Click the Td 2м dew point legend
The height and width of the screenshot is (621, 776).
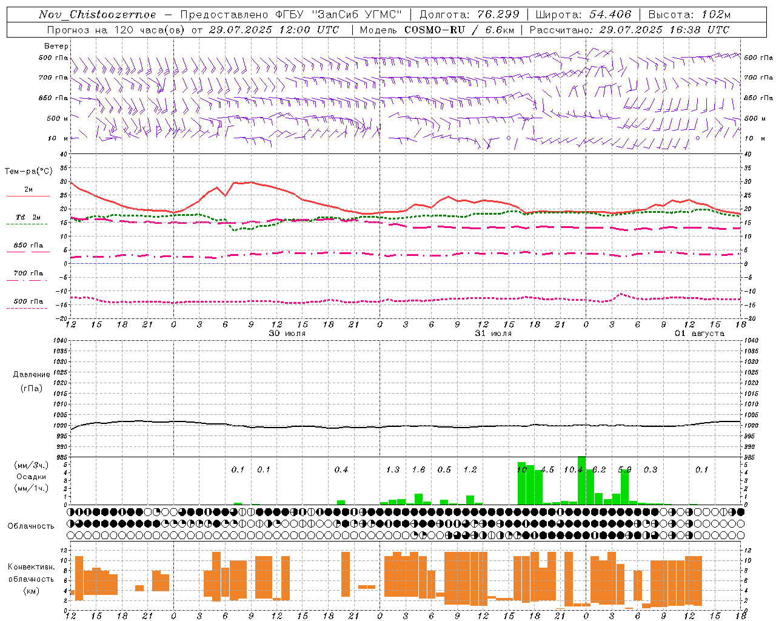28,217
